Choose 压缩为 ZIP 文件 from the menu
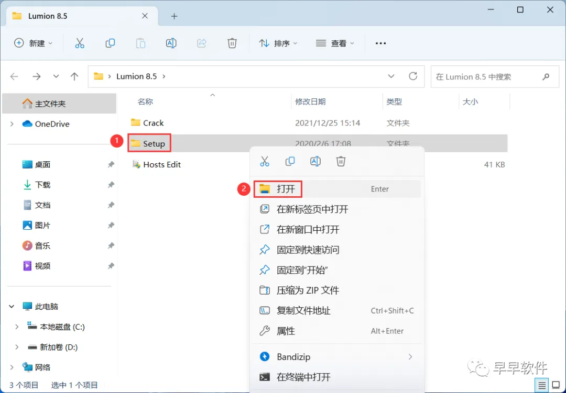The image size is (566, 393). click(336, 290)
